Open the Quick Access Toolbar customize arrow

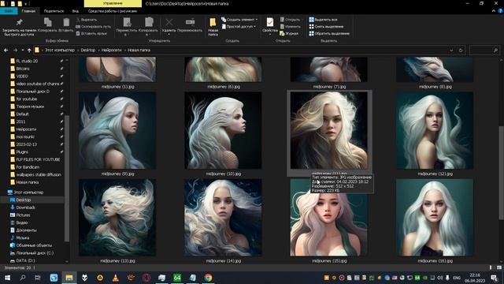(x=25, y=4)
